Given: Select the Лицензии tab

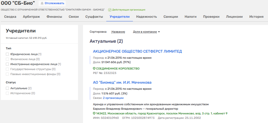Looking at the screenshot, I should (234, 17).
